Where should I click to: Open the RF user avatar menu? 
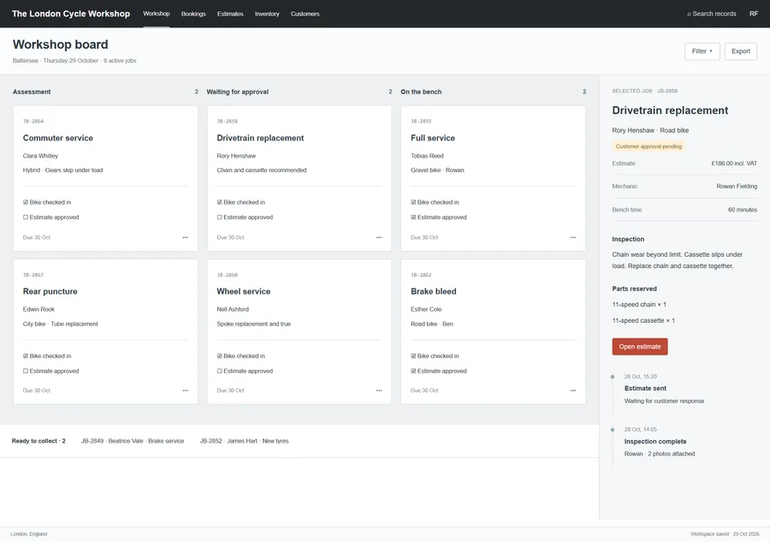tap(754, 14)
